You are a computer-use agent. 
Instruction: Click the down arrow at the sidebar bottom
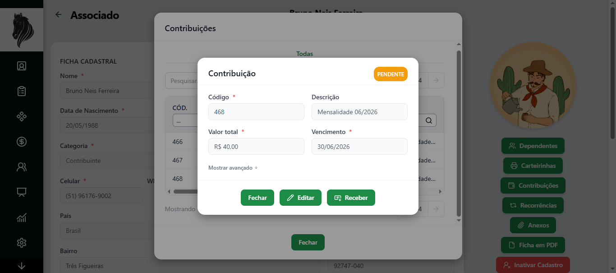(x=22, y=266)
